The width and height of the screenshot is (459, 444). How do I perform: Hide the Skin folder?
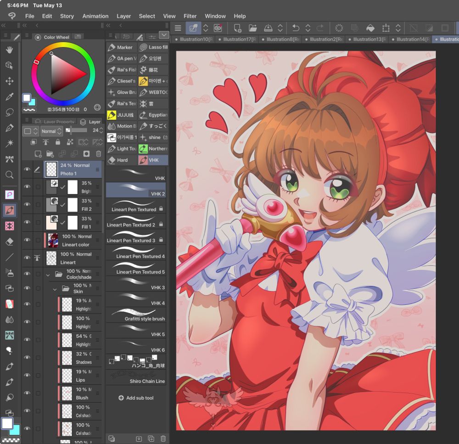pos(27,288)
